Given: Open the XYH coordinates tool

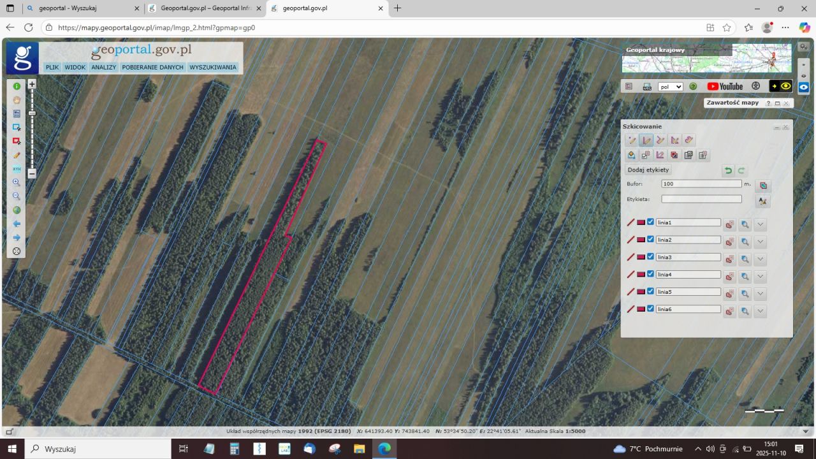Looking at the screenshot, I should click(x=17, y=169).
